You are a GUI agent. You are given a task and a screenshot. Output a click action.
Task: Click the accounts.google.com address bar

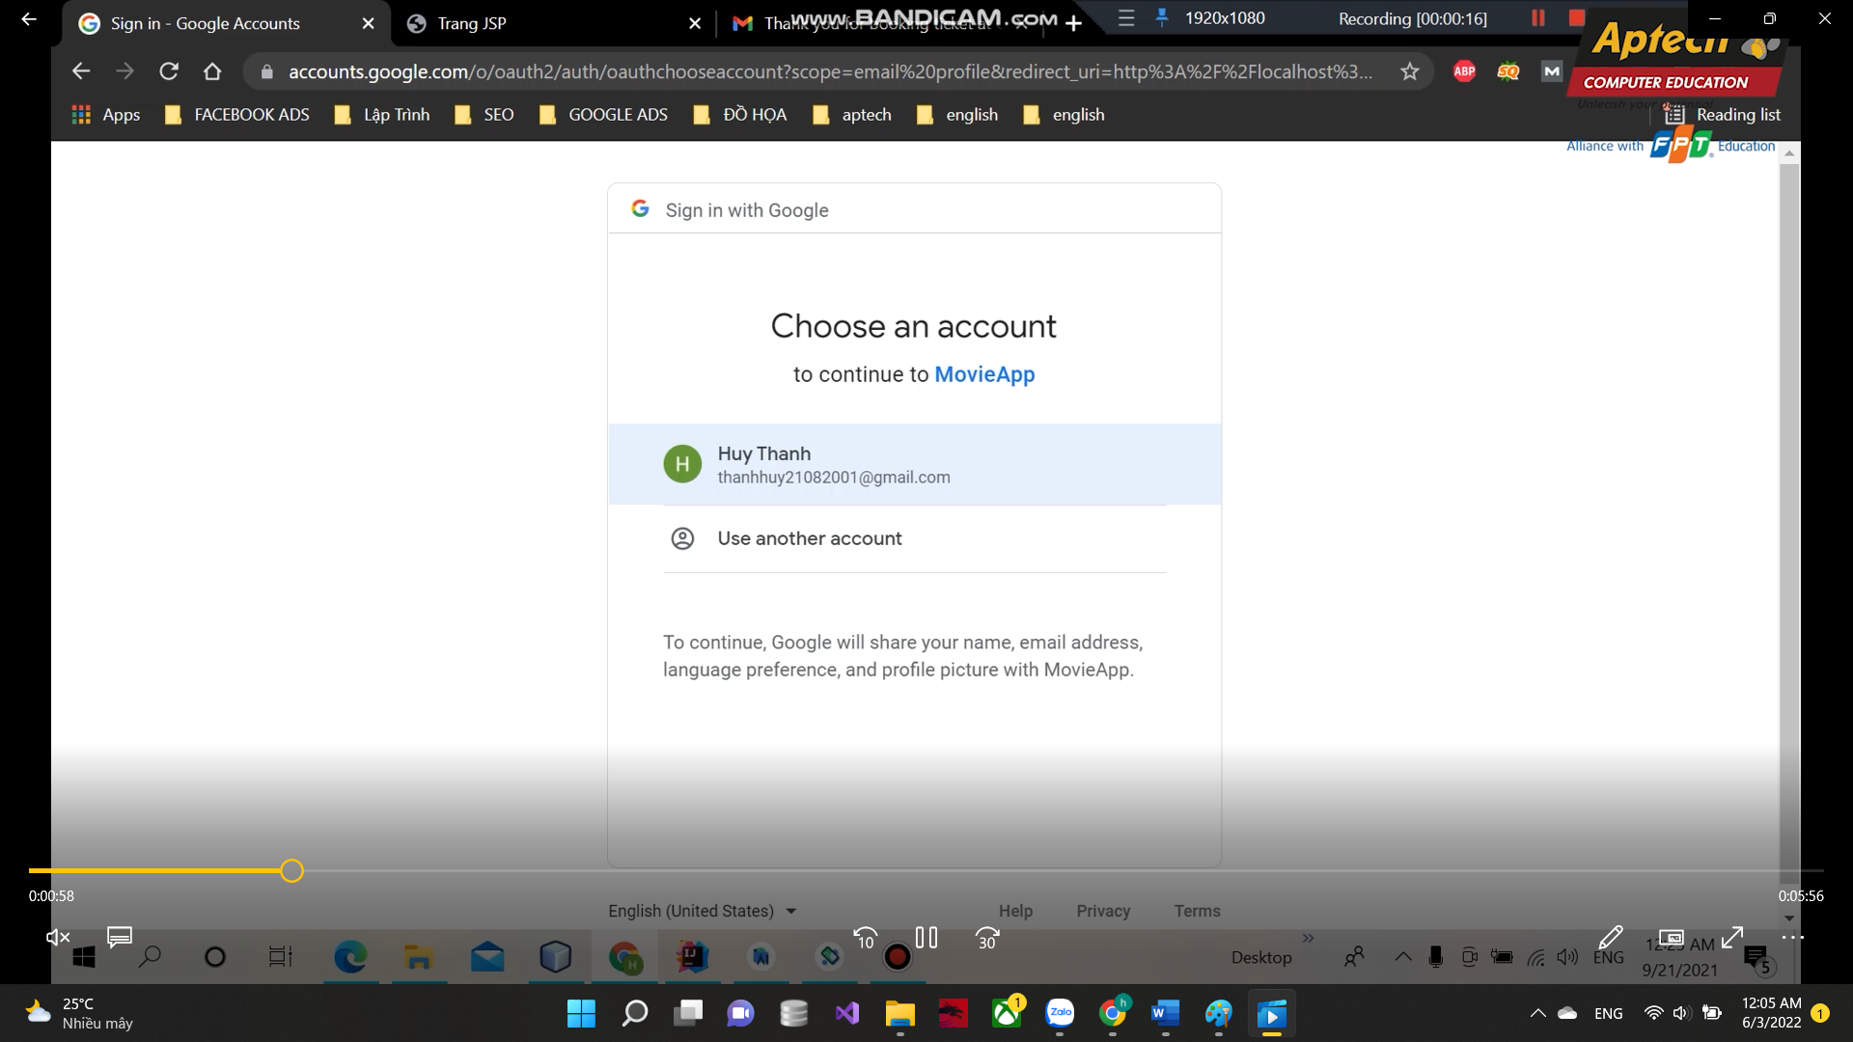pyautogui.click(x=830, y=71)
